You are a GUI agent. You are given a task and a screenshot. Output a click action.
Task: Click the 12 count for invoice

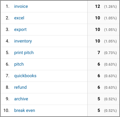(x=97, y=6)
